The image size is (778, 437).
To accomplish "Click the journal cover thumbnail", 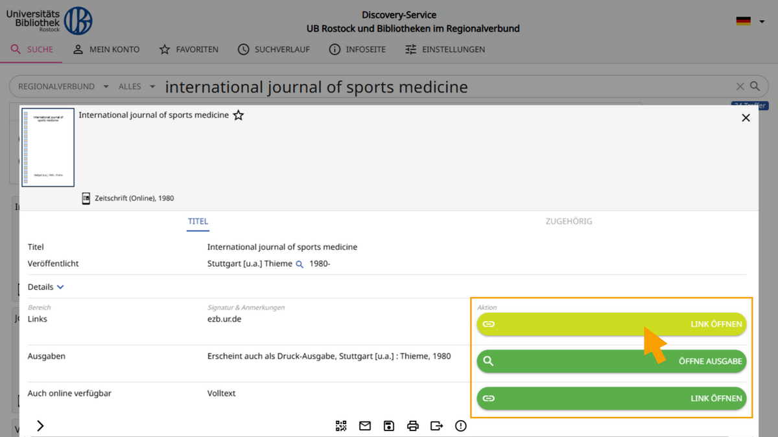I will [48, 147].
